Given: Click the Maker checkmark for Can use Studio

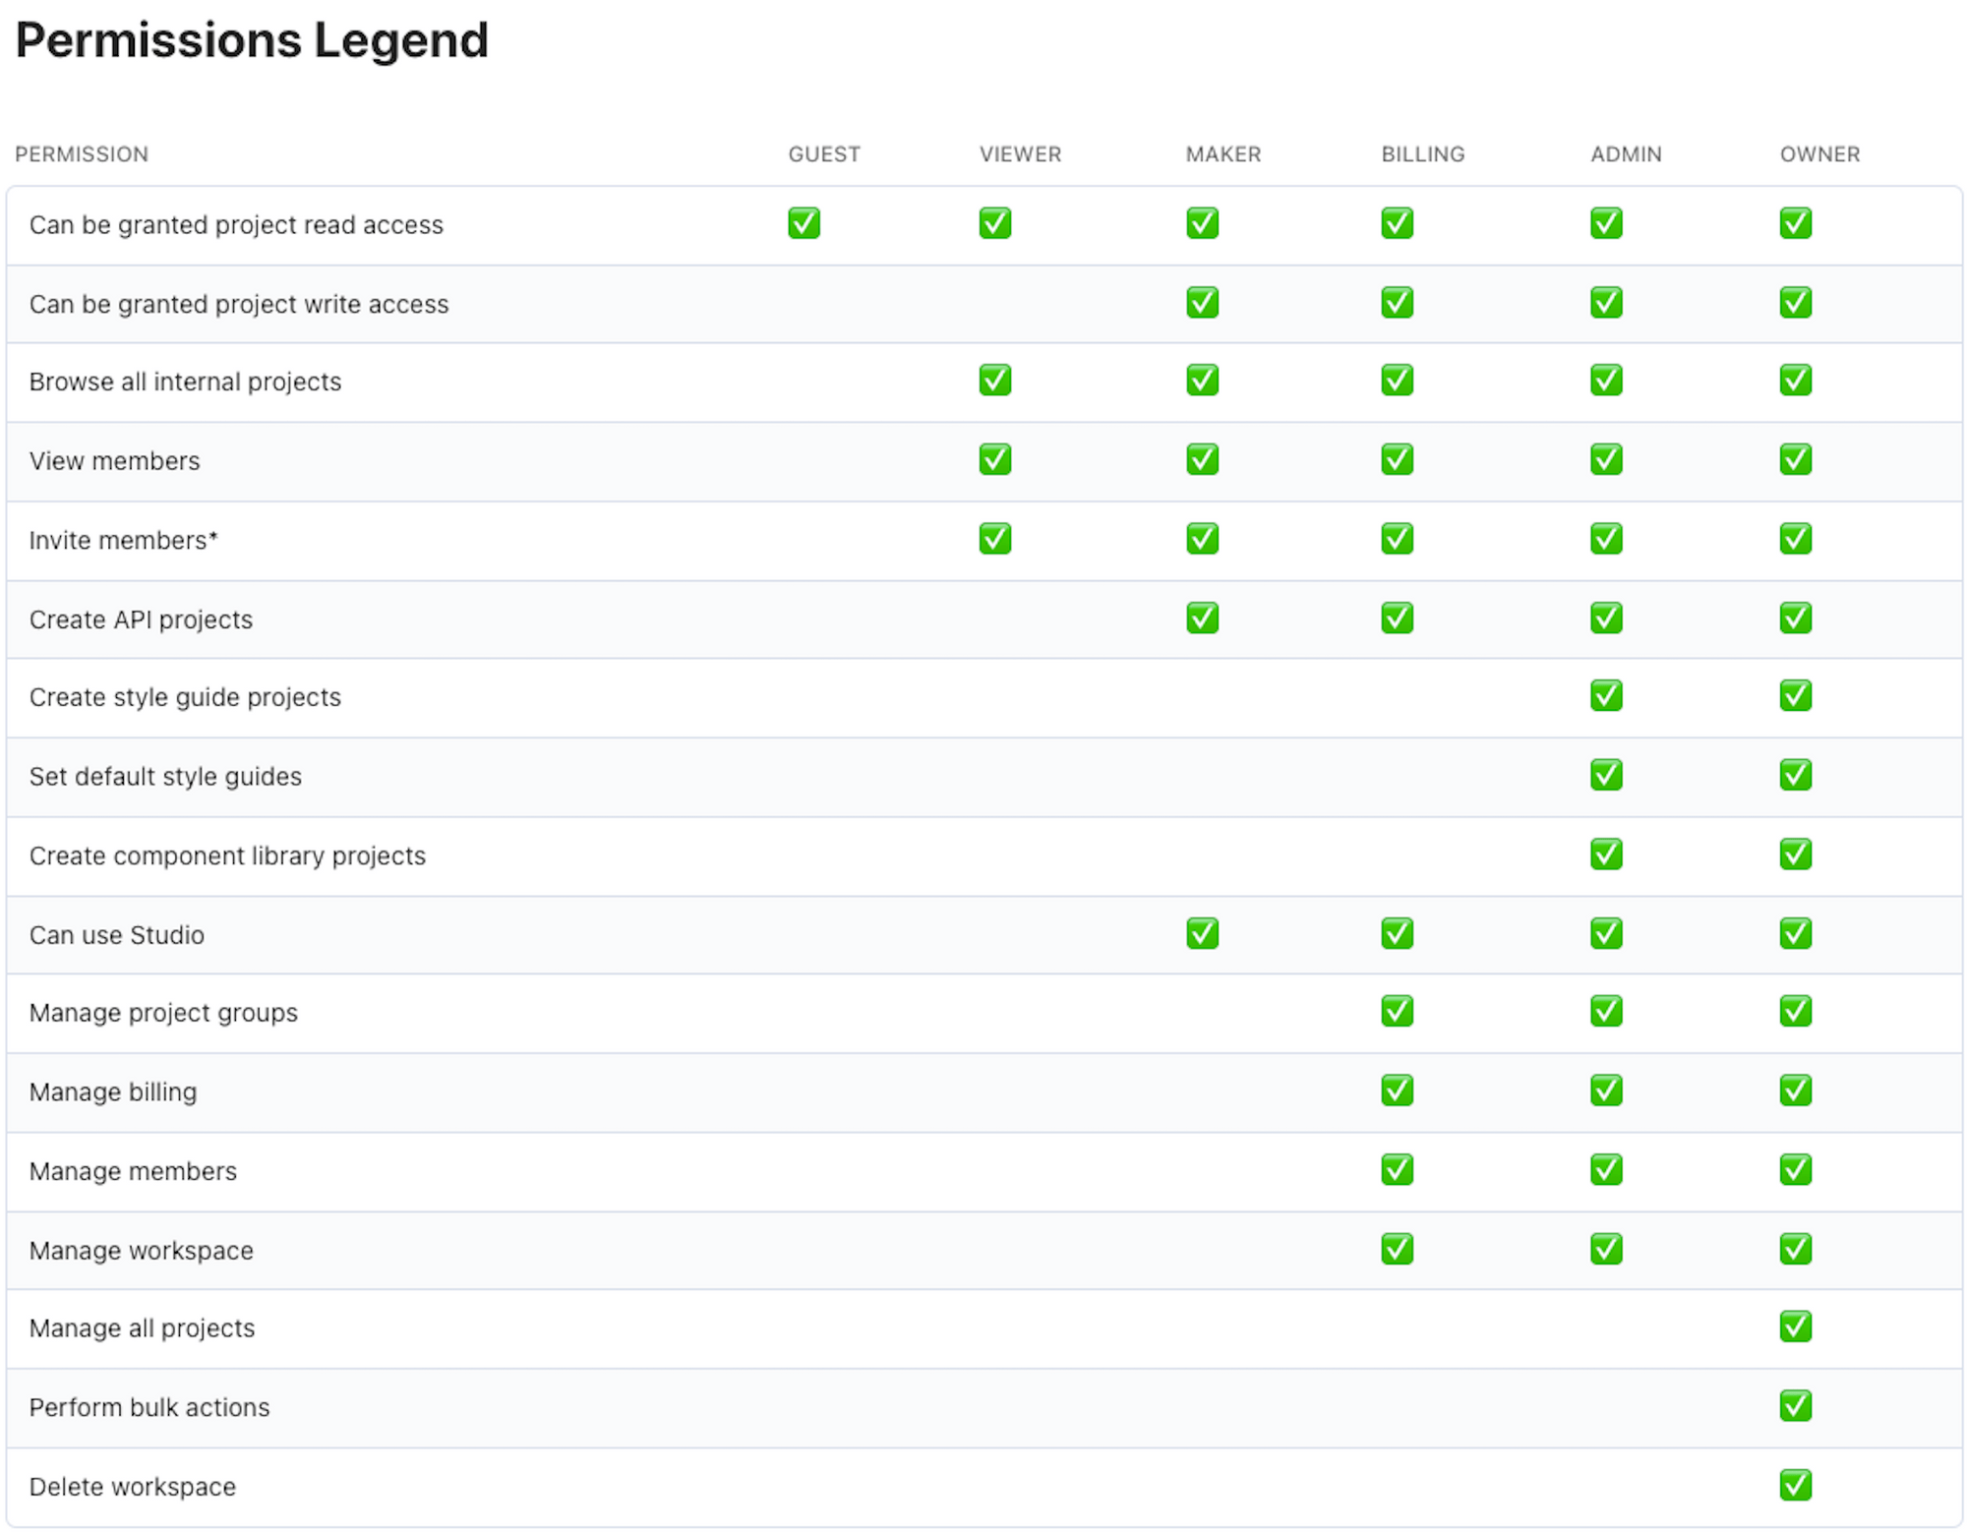Looking at the screenshot, I should pos(1201,933).
